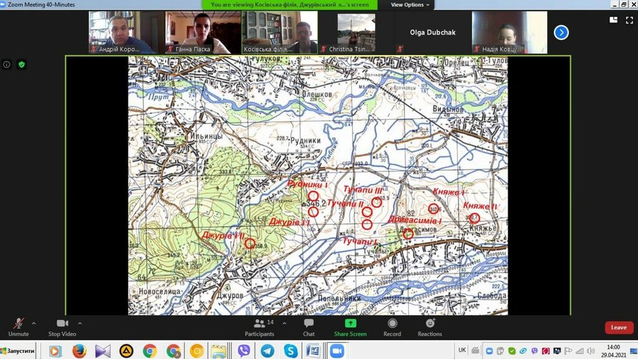Toggle Stop Video camera button

pos(62,327)
